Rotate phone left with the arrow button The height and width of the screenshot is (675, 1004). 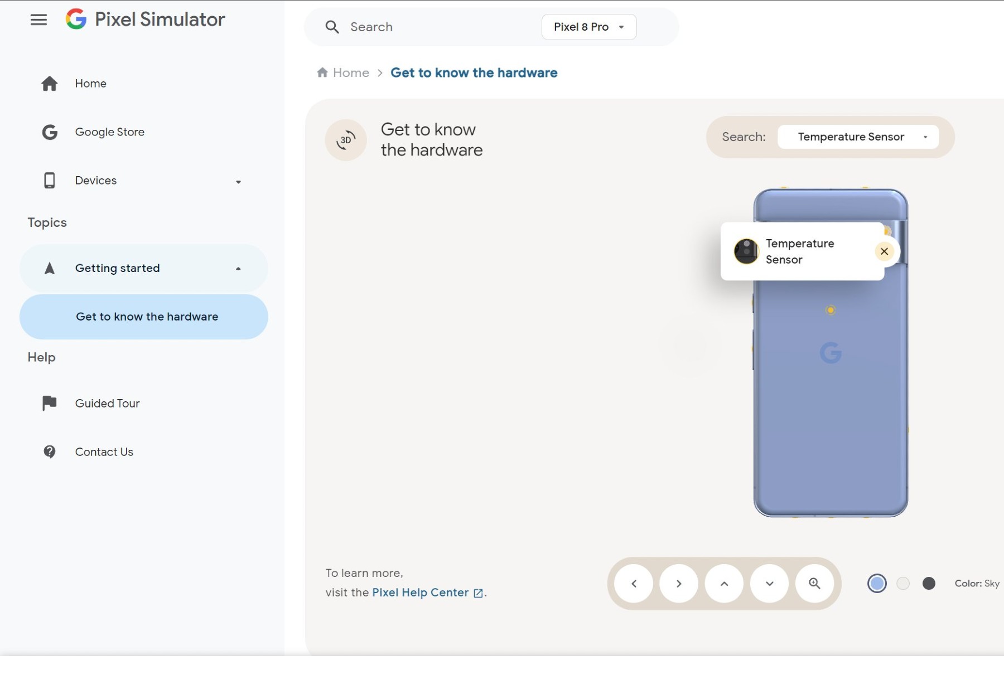(634, 584)
